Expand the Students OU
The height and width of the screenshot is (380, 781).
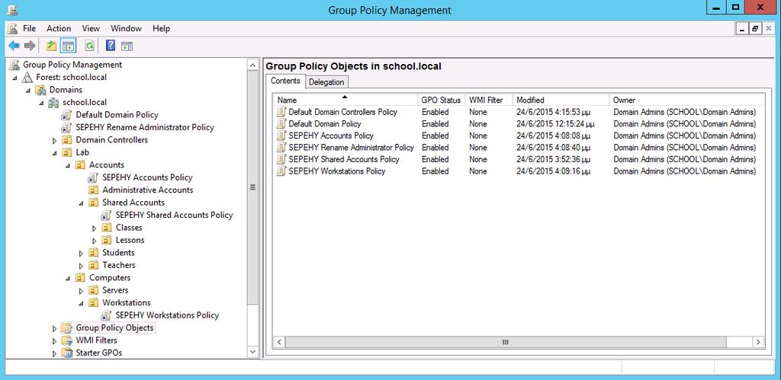pos(81,253)
